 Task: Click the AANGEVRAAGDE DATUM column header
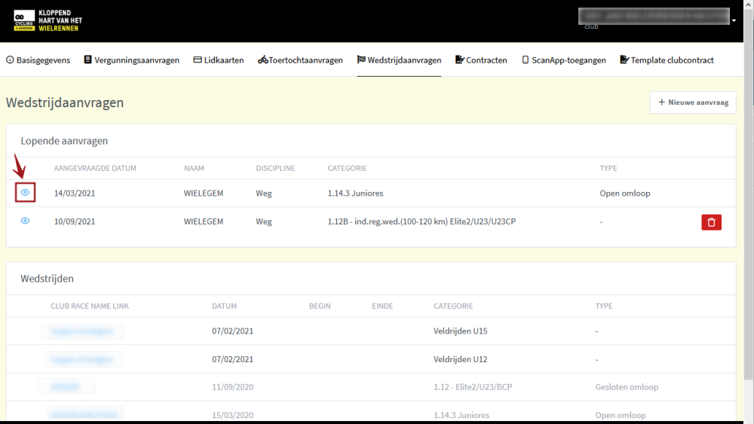tap(95, 168)
